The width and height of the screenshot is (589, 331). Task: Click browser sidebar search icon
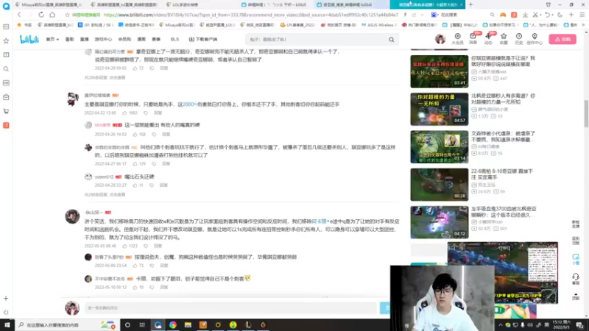pos(6,69)
